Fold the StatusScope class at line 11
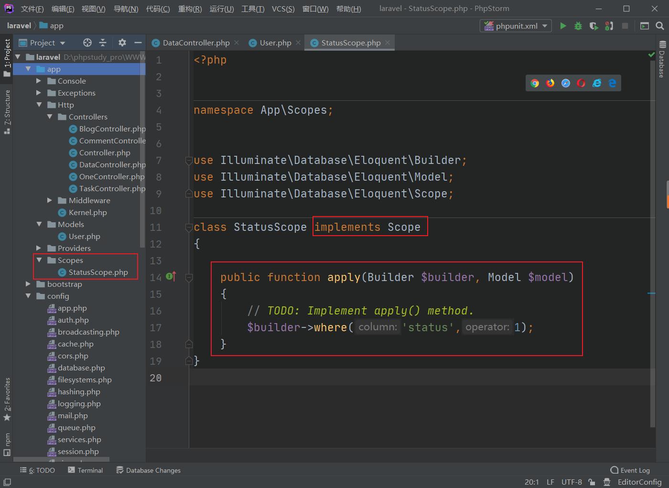The width and height of the screenshot is (669, 488). 189,228
